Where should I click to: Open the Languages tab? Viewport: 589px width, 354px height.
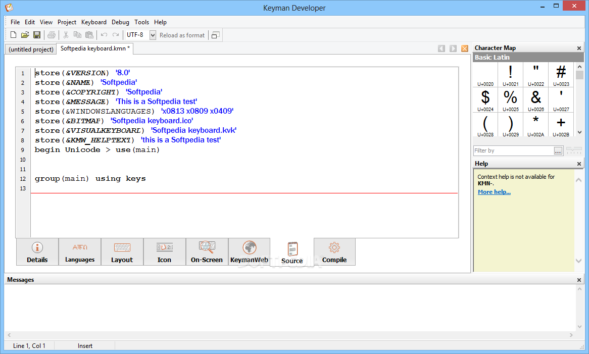pyautogui.click(x=80, y=252)
